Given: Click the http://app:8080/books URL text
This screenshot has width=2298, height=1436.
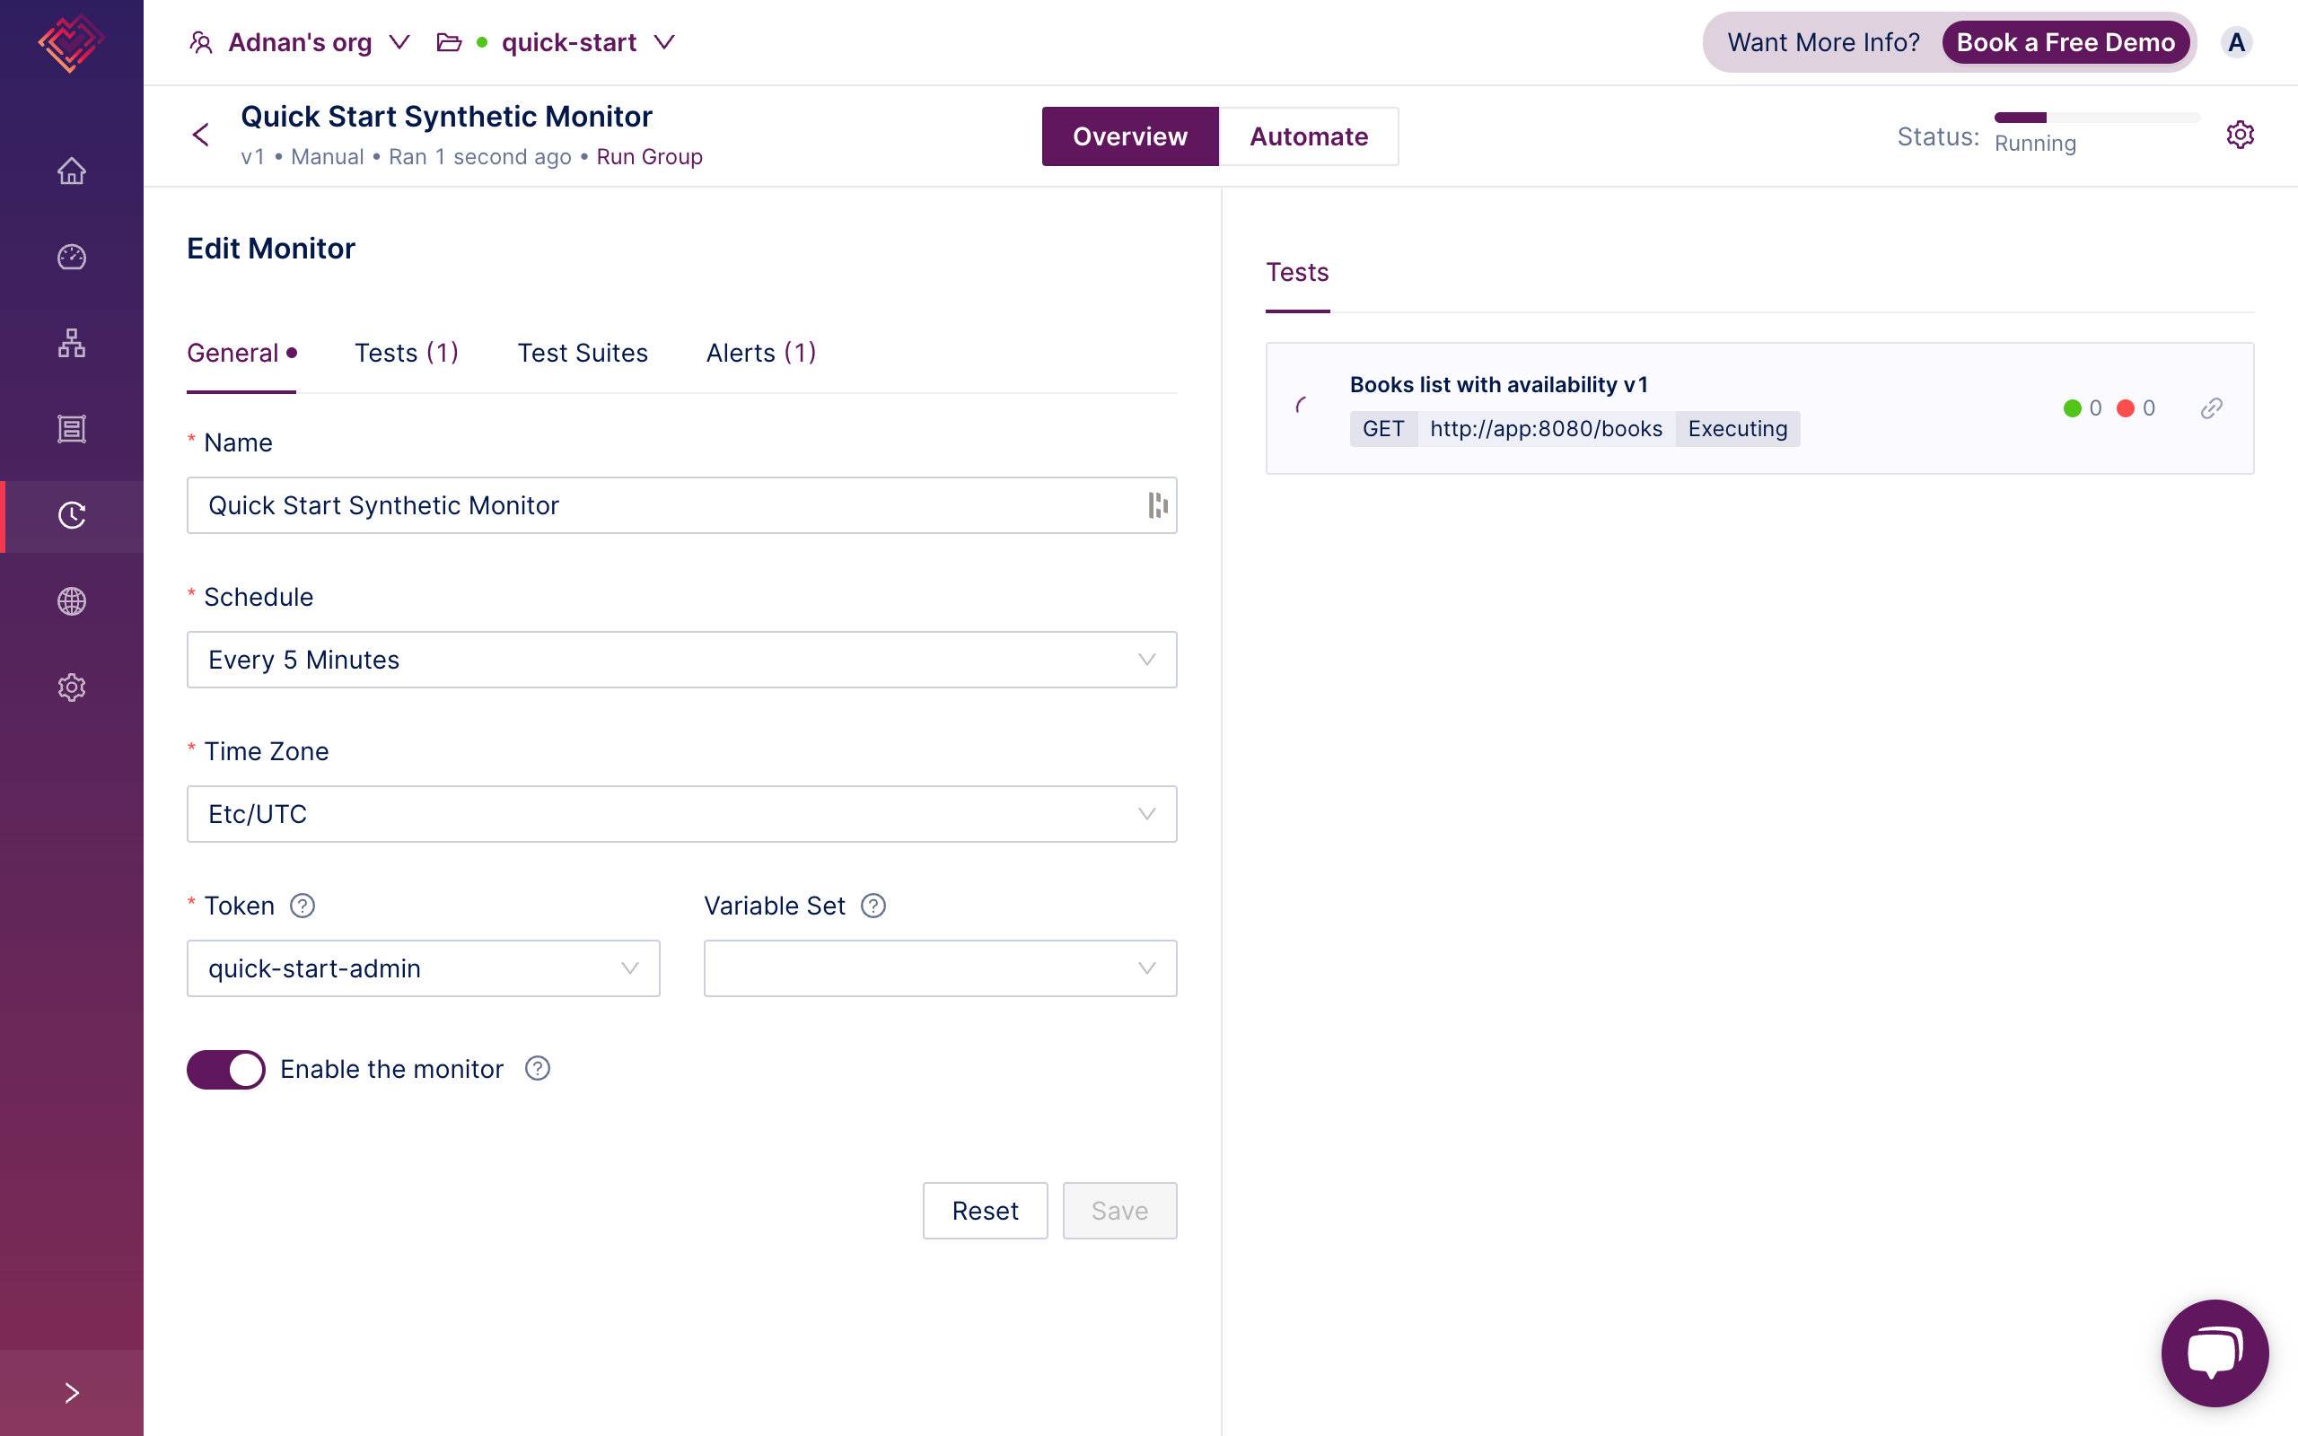Looking at the screenshot, I should pos(1546,429).
